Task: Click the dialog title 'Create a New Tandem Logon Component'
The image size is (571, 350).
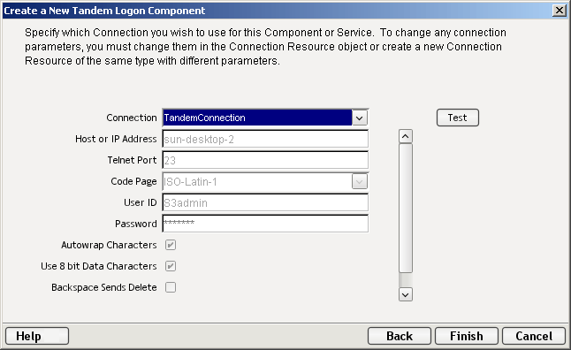Action: point(104,11)
